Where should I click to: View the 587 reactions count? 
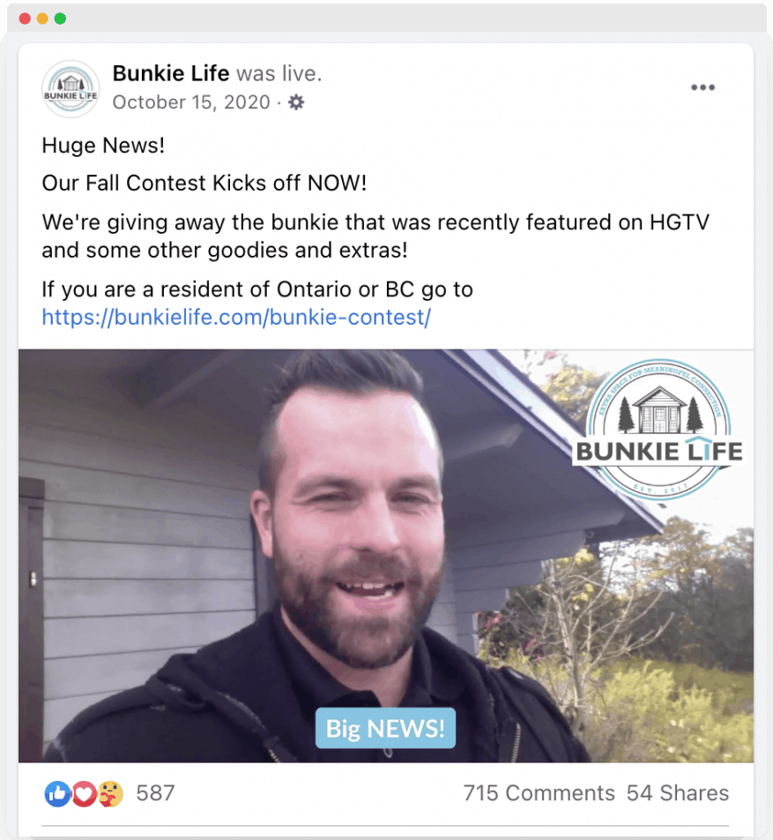click(x=155, y=793)
